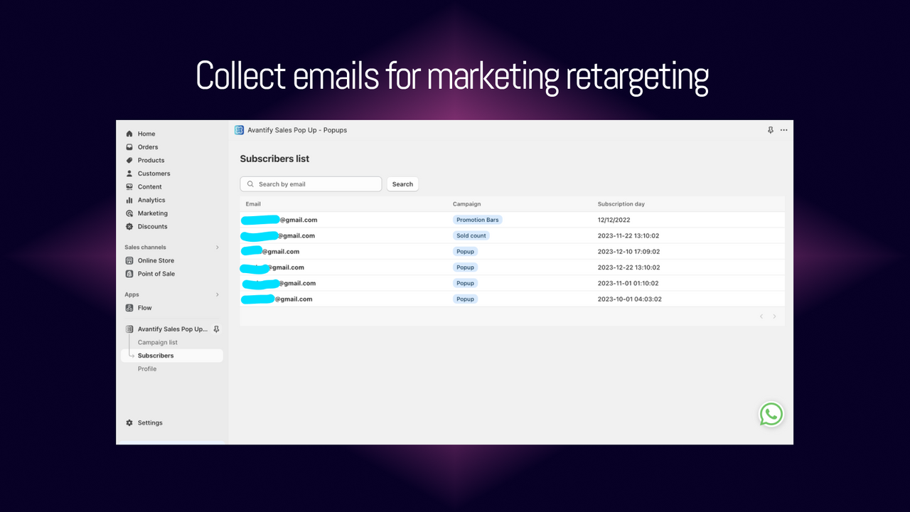
Task: Click the Campaign column header
Action: (x=467, y=204)
